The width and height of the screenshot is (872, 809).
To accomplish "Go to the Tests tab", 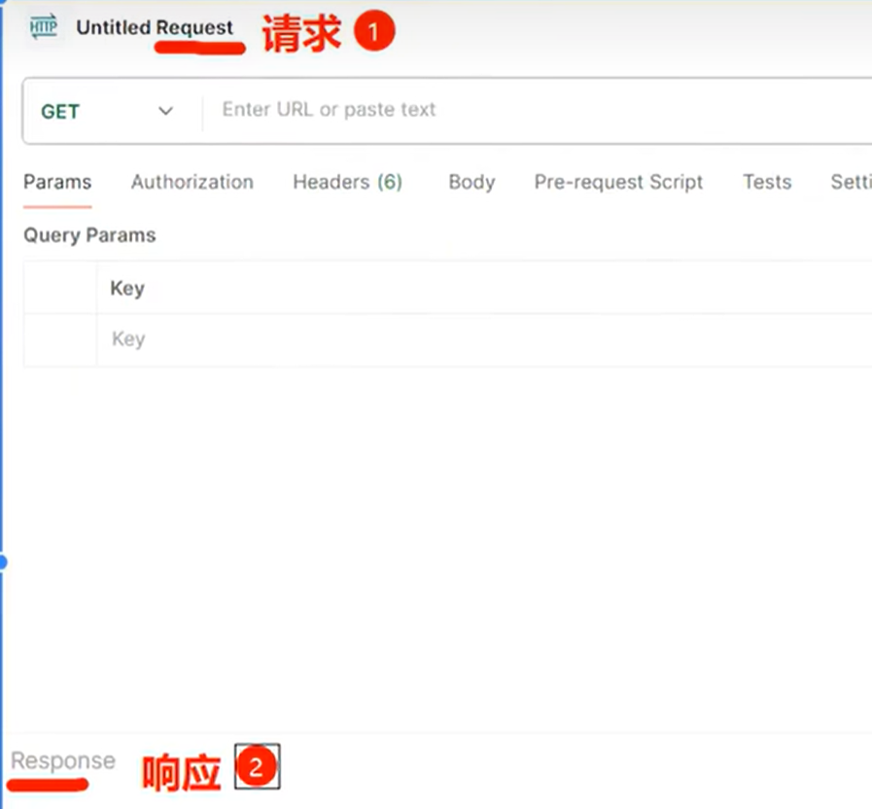I will point(767,182).
